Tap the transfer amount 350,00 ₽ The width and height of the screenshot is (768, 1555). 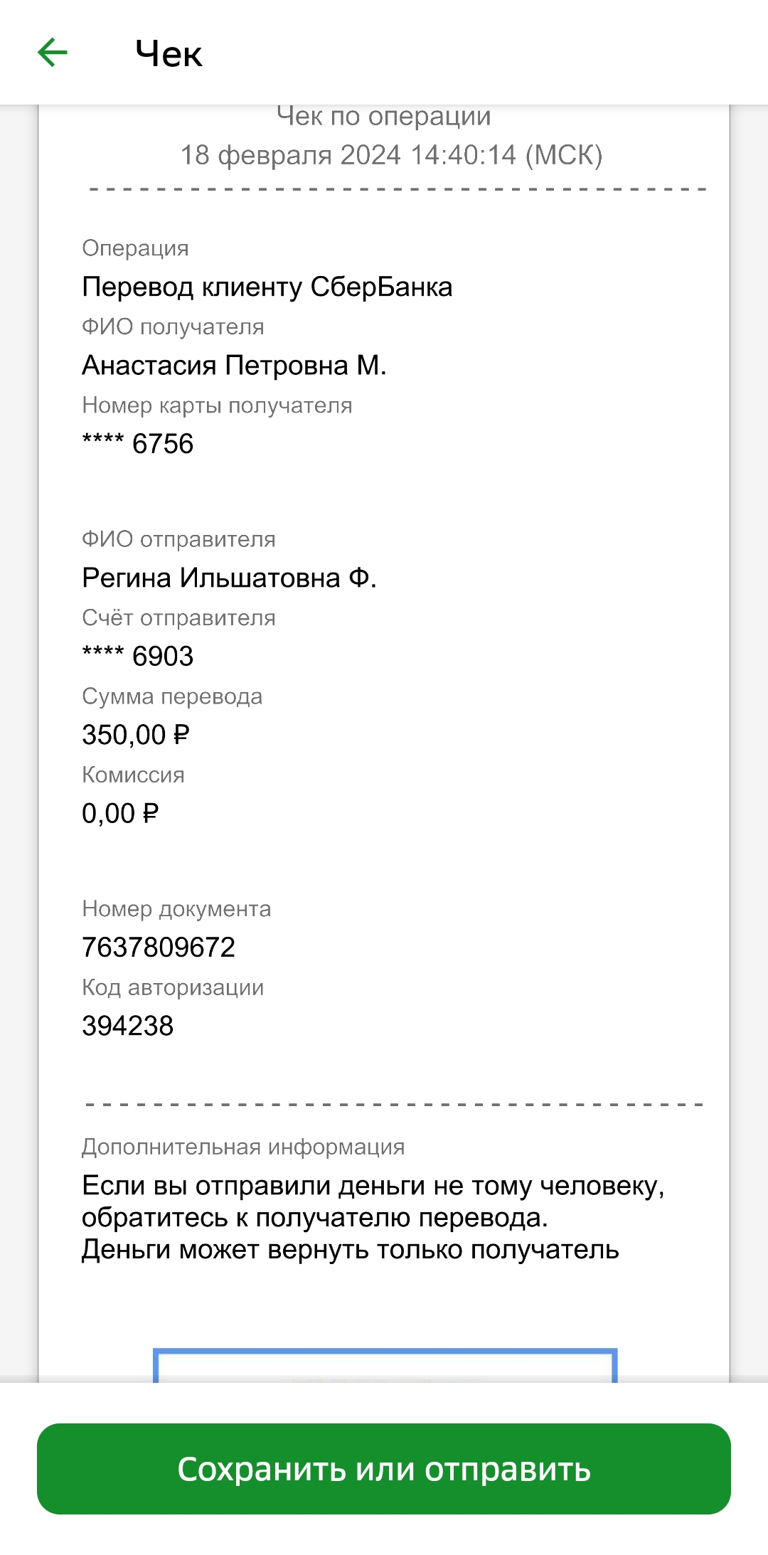(x=136, y=734)
